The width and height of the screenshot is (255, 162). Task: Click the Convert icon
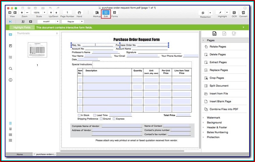click(243, 13)
